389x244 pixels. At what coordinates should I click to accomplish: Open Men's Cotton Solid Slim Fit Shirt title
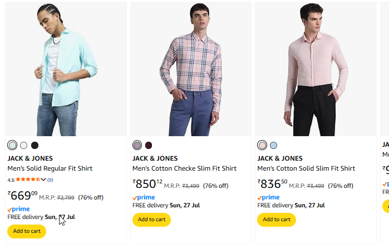(x=306, y=168)
